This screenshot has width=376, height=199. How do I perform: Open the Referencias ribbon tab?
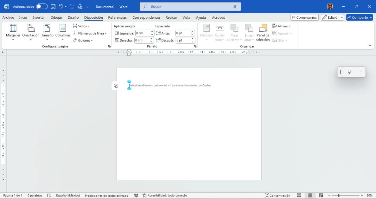(x=117, y=17)
